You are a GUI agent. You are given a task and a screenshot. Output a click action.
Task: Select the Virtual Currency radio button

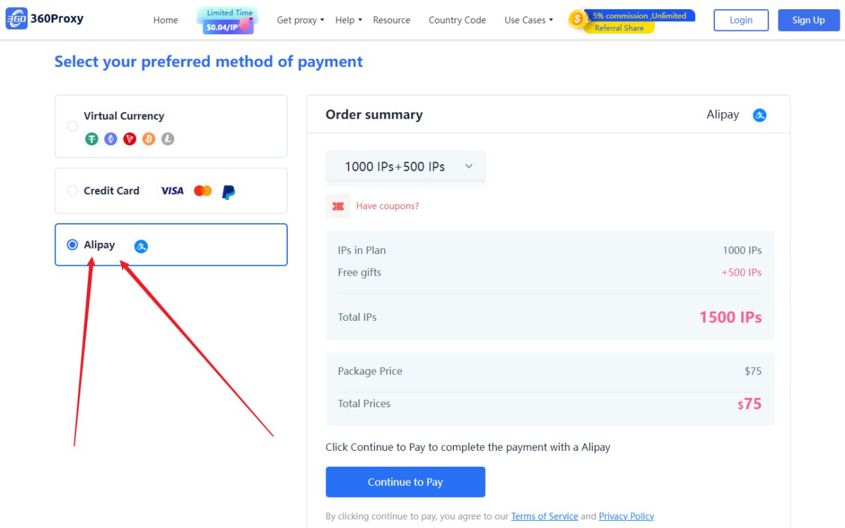73,126
